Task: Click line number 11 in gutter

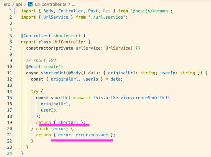Action: pyautogui.click(x=10, y=73)
